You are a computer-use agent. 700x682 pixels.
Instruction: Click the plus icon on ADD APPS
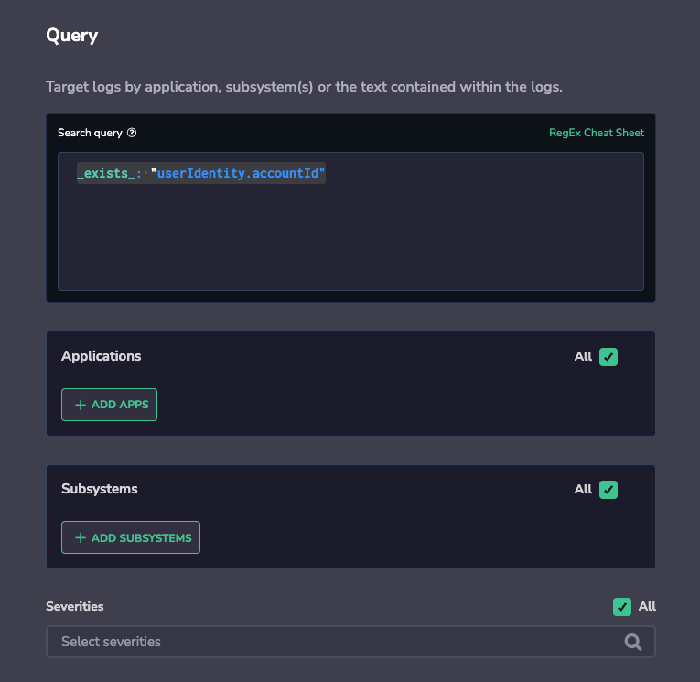coord(81,405)
